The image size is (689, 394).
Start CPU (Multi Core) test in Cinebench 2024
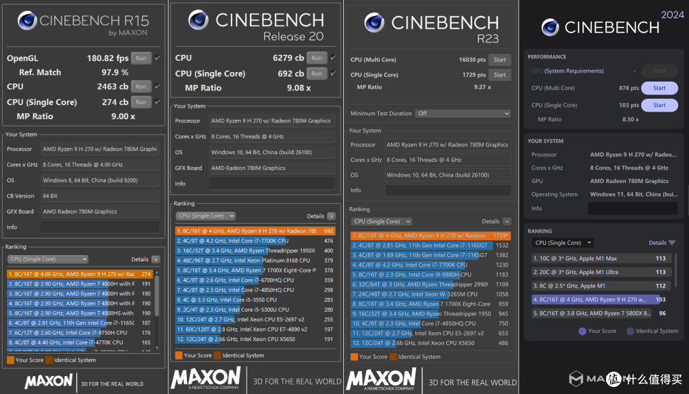tap(660, 88)
